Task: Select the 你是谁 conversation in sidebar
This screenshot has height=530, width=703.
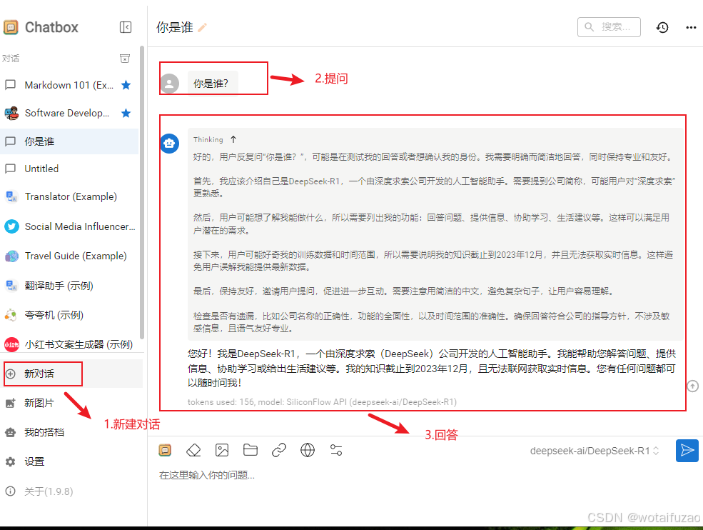Action: (69, 141)
